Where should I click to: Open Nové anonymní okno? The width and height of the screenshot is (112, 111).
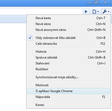68,30
